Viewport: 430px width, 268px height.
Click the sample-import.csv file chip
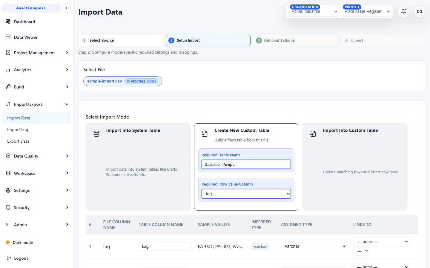(123, 81)
